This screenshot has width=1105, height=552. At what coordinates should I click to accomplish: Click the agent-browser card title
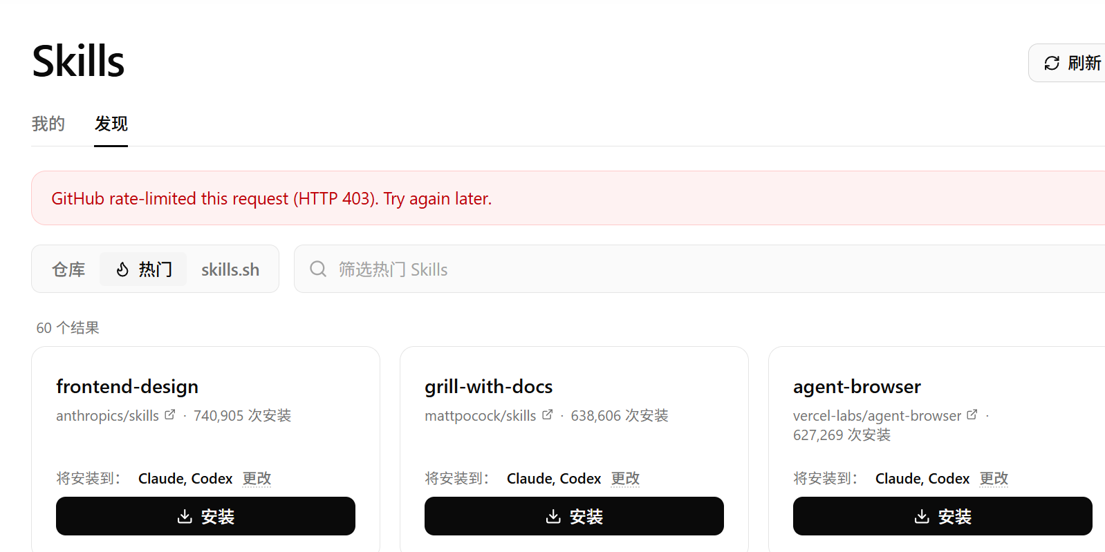[x=857, y=387]
